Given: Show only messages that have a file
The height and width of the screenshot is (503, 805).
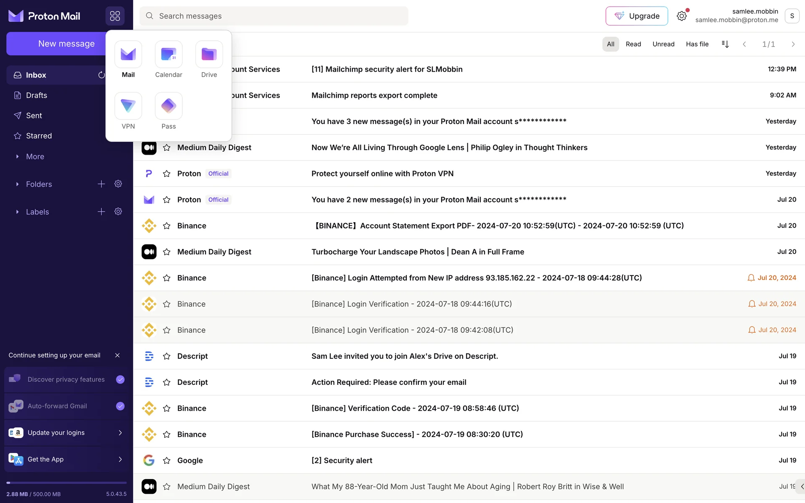Looking at the screenshot, I should [697, 44].
